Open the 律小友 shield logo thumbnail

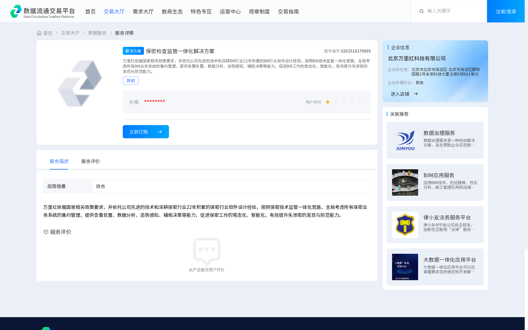(x=405, y=225)
